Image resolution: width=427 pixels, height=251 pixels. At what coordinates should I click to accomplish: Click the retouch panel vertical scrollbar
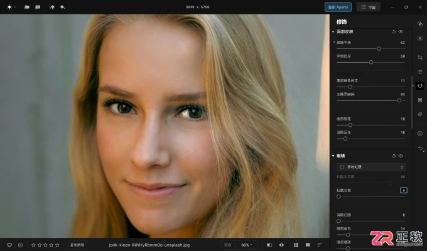point(412,102)
